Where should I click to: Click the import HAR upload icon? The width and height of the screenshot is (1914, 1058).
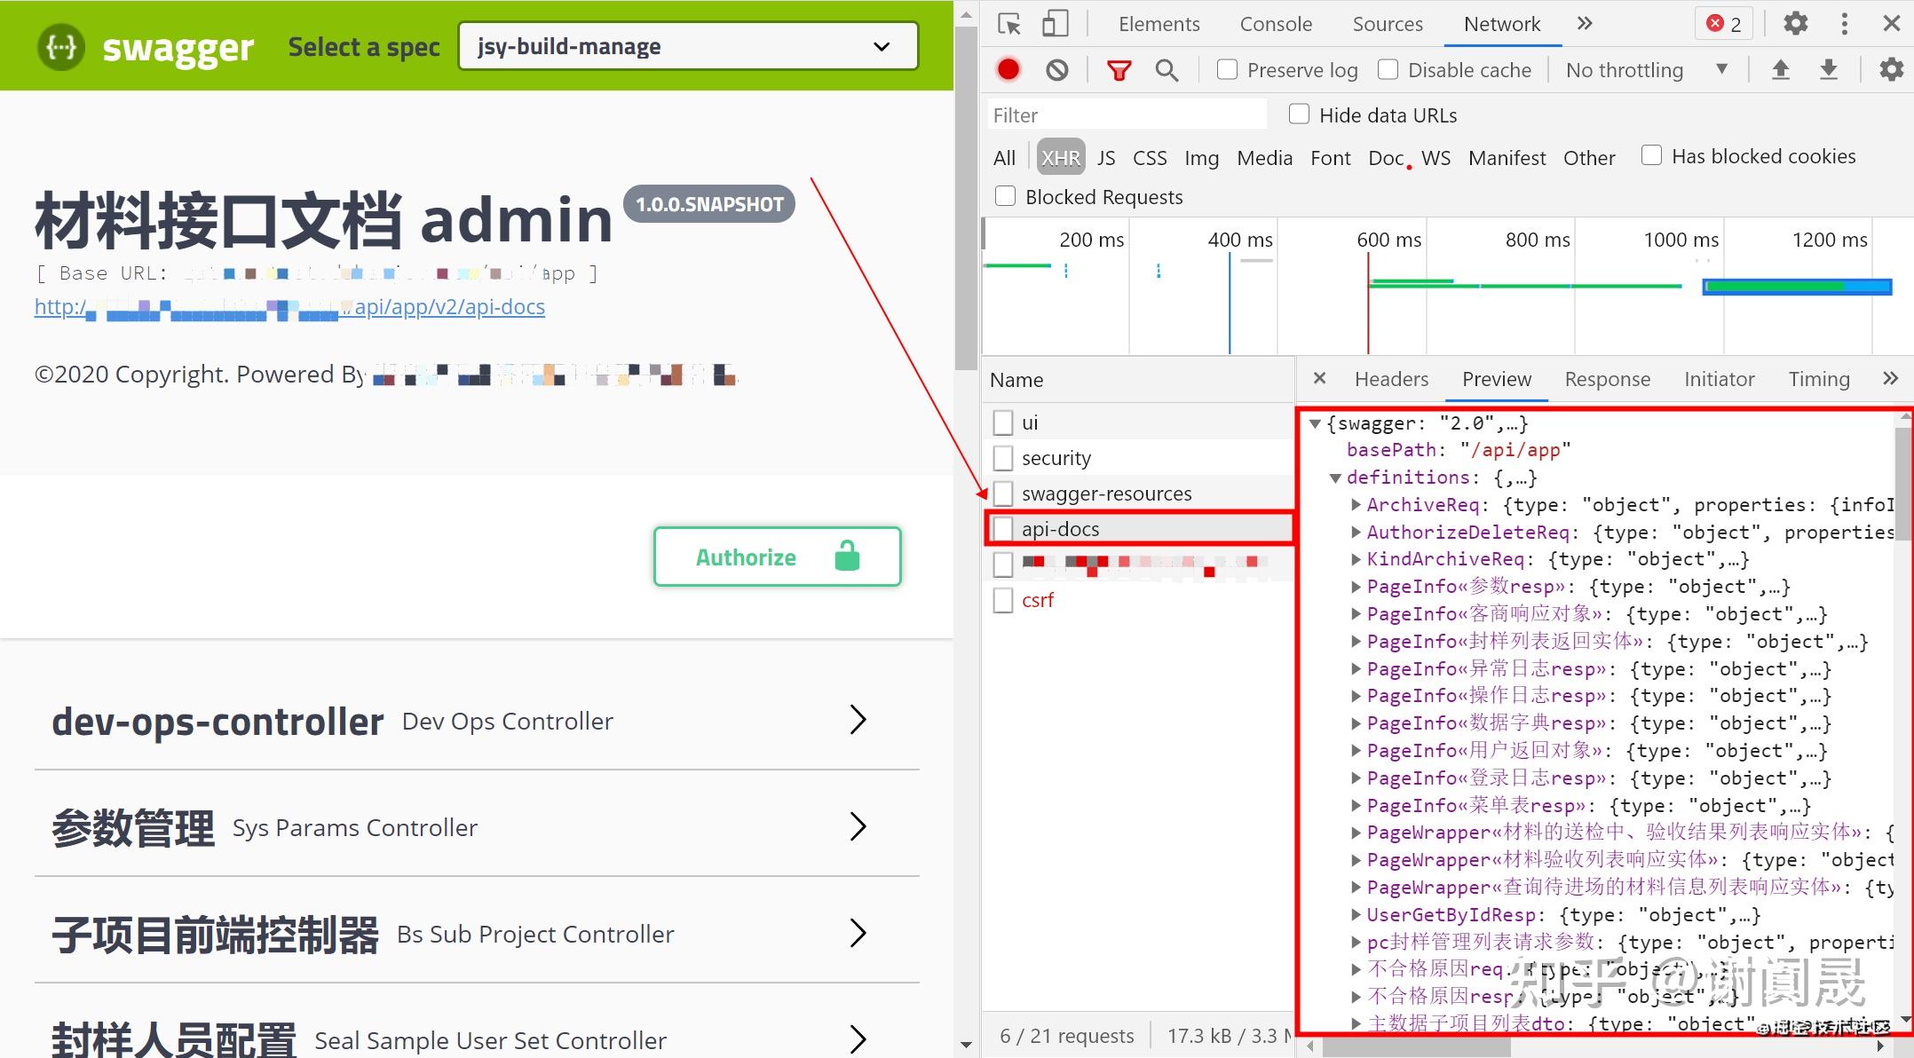(x=1780, y=69)
